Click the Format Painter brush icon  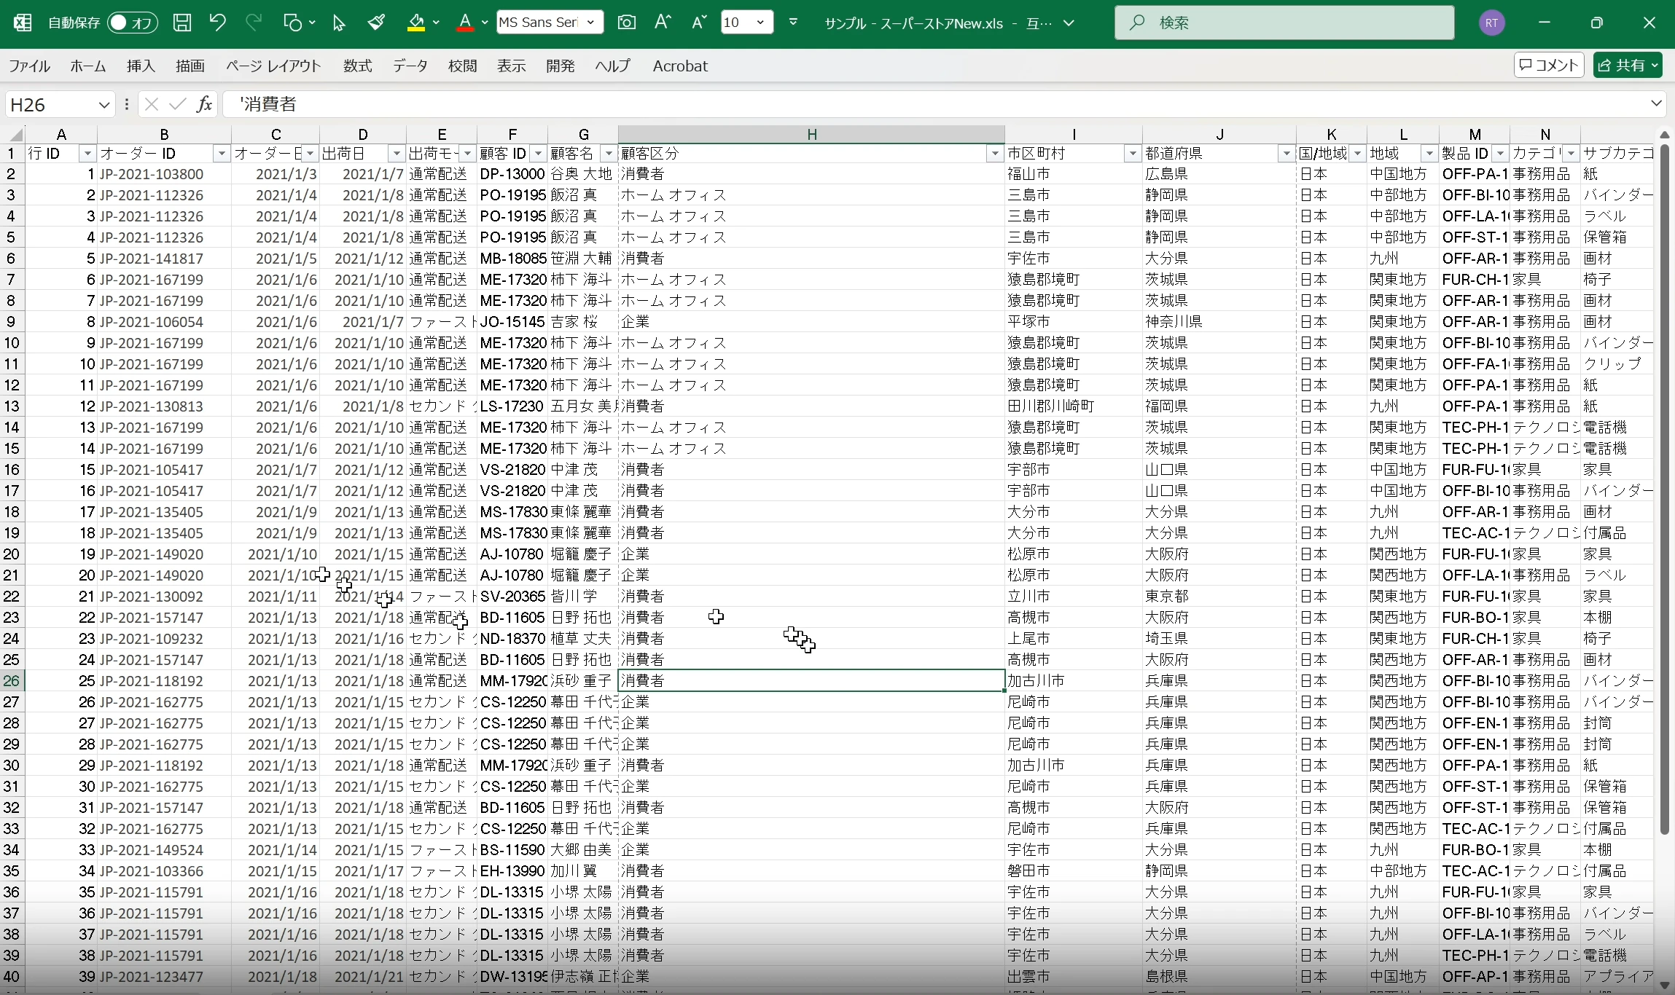[x=376, y=23]
